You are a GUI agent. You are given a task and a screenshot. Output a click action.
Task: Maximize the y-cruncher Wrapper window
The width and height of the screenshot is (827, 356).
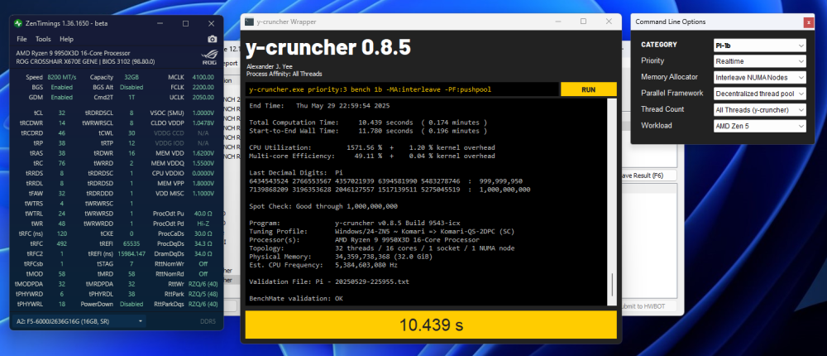pyautogui.click(x=583, y=22)
